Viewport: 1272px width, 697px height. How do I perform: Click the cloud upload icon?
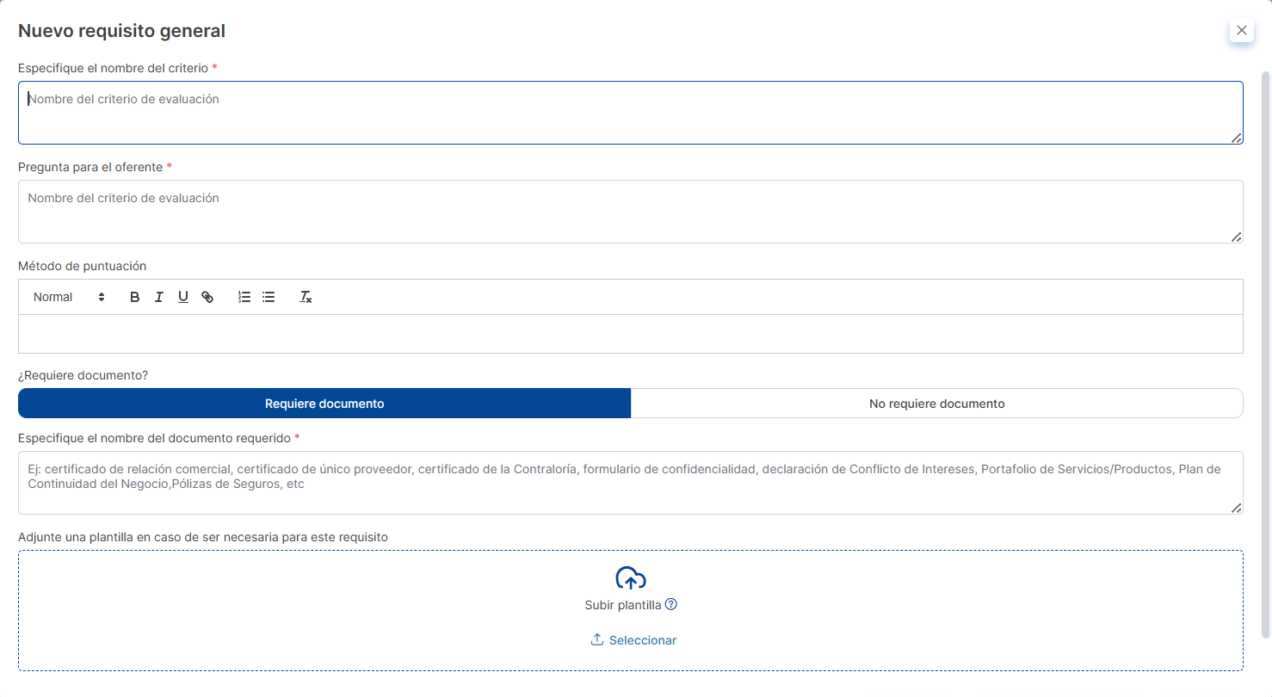[x=630, y=578]
